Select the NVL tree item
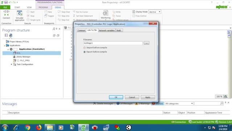 (x=32, y=53)
